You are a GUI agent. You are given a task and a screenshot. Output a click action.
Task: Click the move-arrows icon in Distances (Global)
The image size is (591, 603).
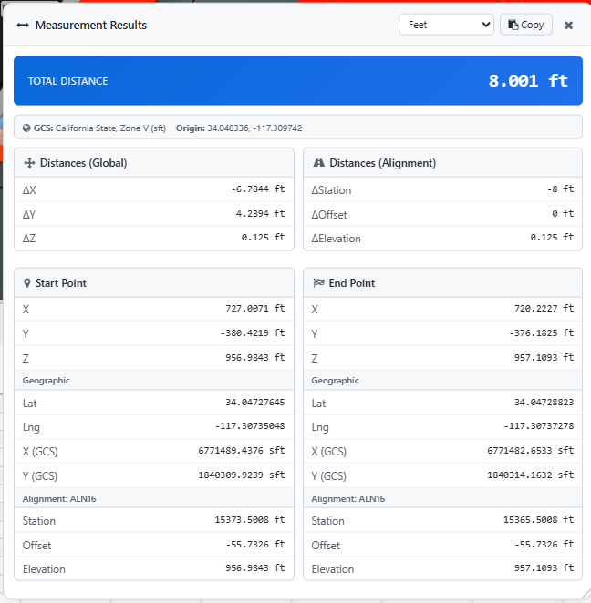[29, 163]
